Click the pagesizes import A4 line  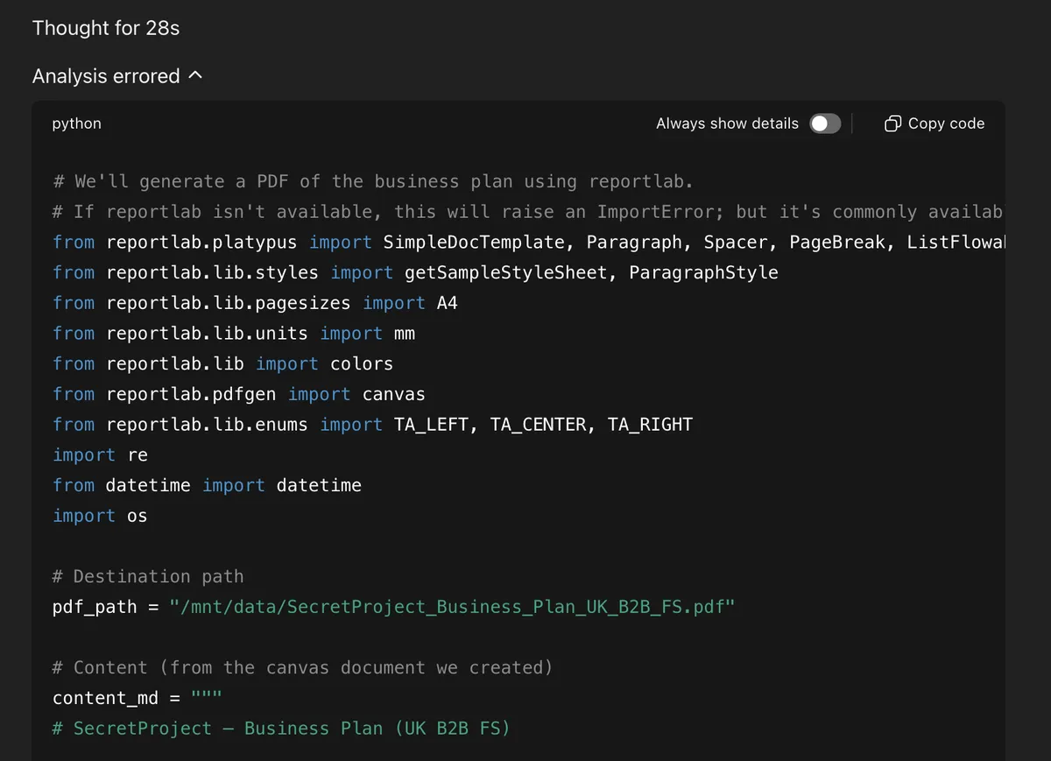point(255,303)
